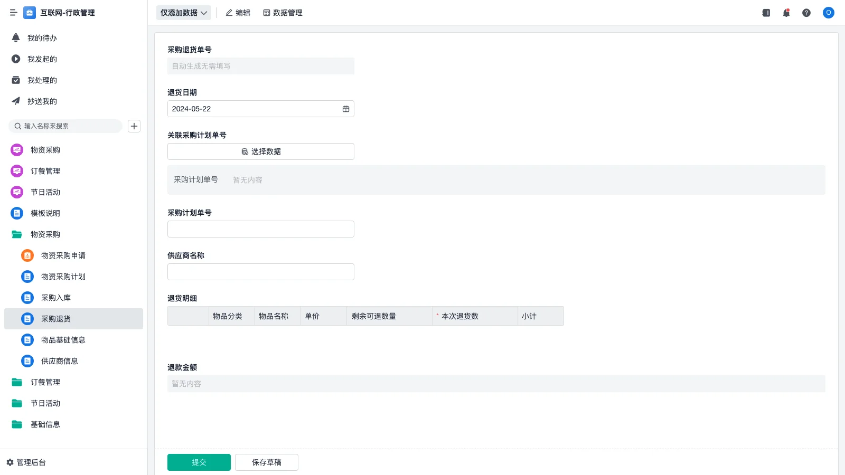The width and height of the screenshot is (845, 475).
Task: Click the user avatar icon
Action: point(828,13)
